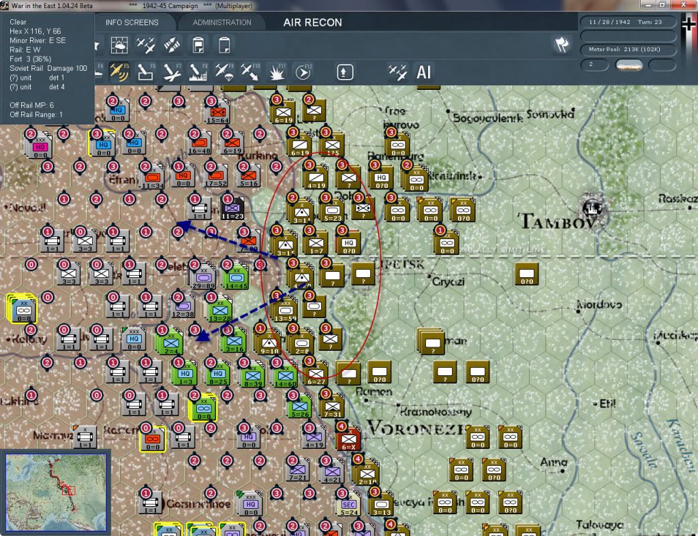The height and width of the screenshot is (536, 698).
Task: Click the date and turn display field
Action: click(628, 22)
